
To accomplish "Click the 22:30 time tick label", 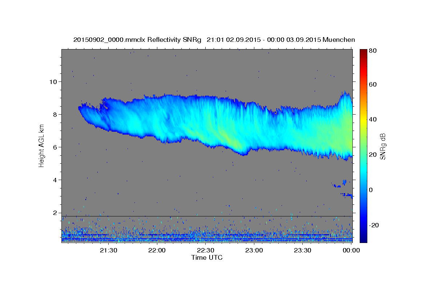I will (x=206, y=250).
